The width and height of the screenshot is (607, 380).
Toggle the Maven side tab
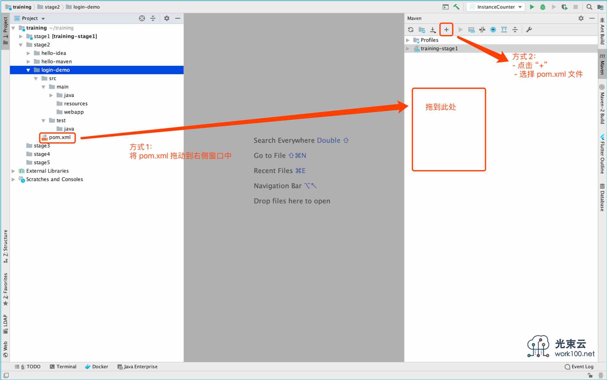(602, 64)
